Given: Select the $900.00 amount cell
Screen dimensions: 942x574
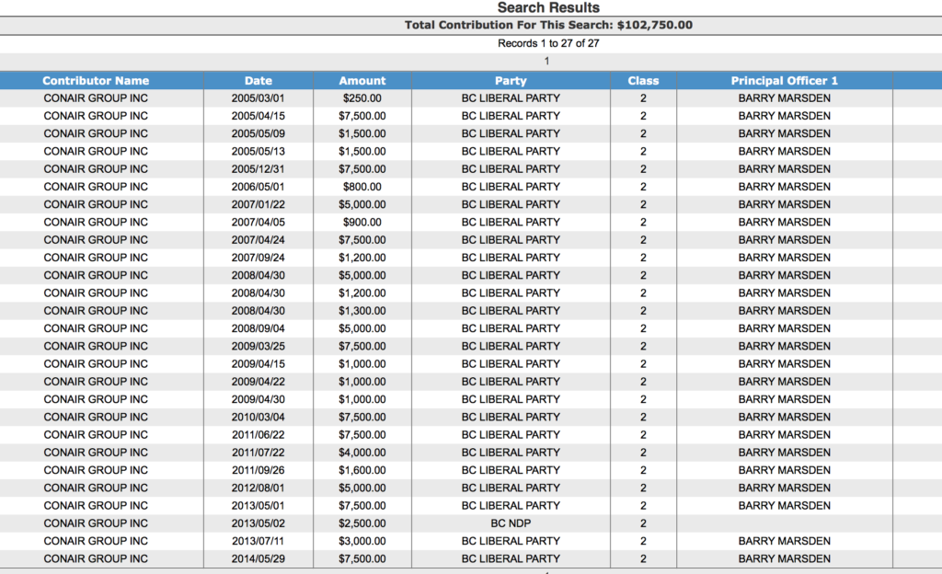Looking at the screenshot, I should pos(362,223).
